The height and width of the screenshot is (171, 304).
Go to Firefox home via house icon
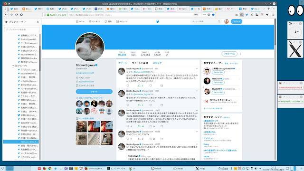pyautogui.click(x=21, y=15)
